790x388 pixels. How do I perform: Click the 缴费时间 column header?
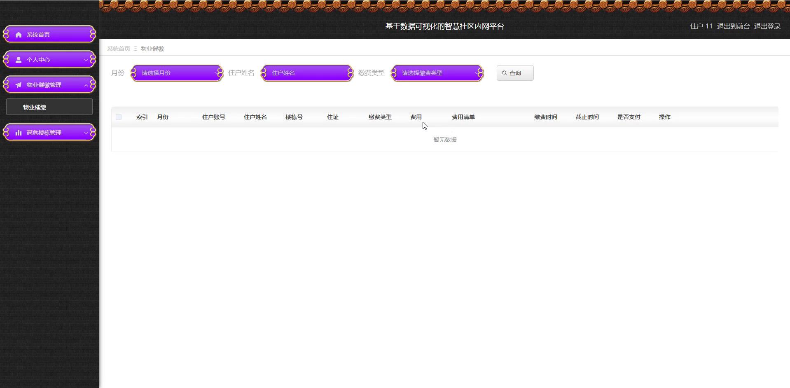546,117
